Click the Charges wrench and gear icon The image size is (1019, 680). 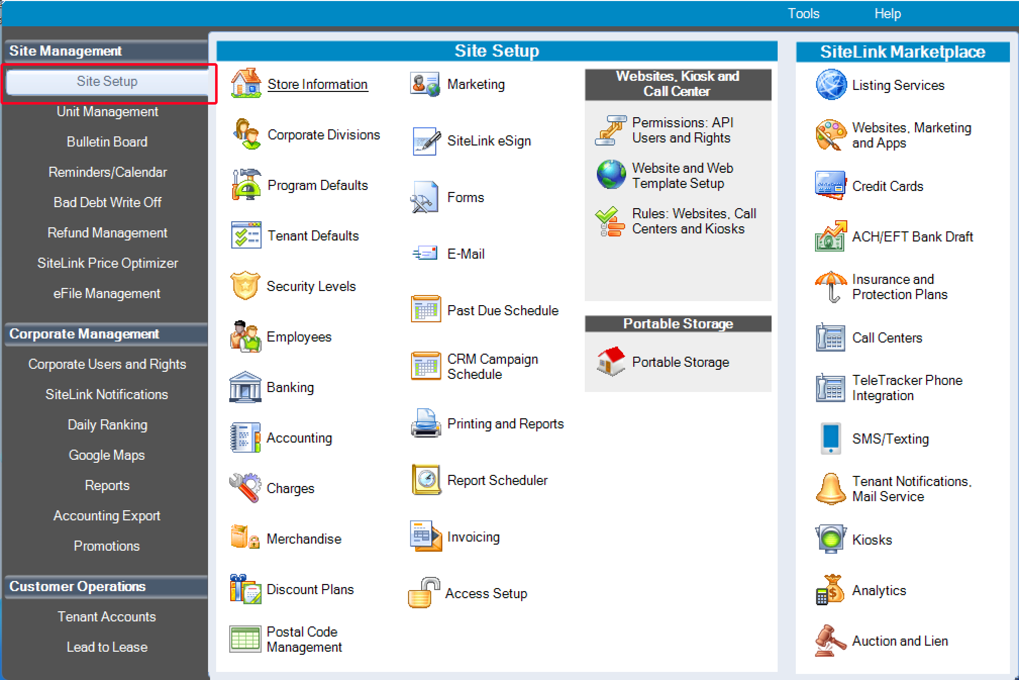tap(245, 488)
